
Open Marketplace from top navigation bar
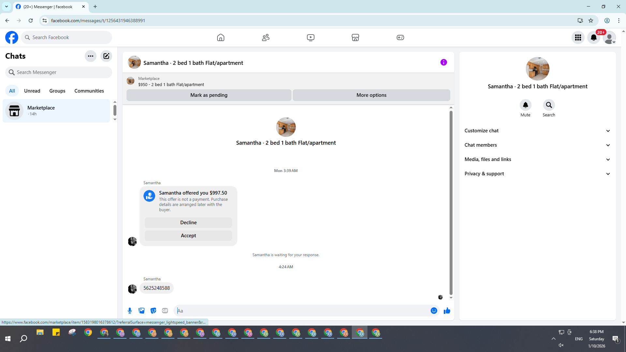pyautogui.click(x=355, y=37)
